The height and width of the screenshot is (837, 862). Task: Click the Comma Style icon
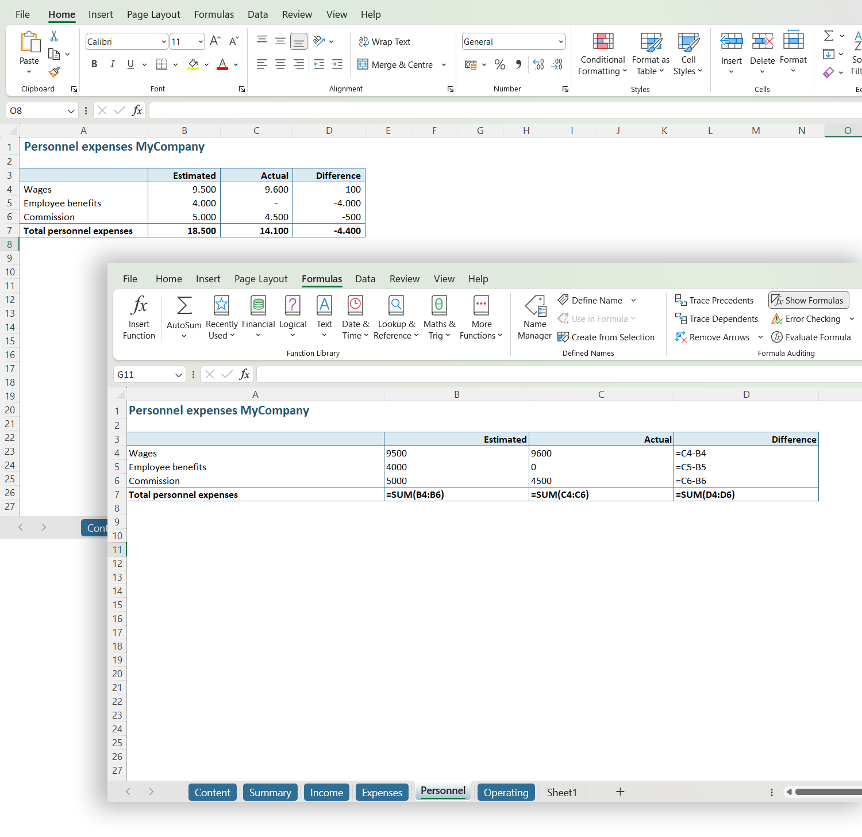coord(518,64)
